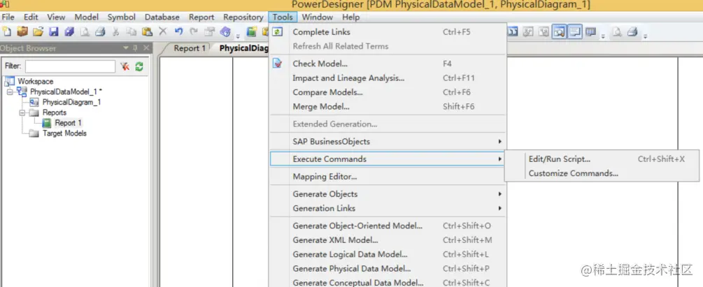Viewport: 703px width, 287px height.
Task: Click the grayed icon left of Browser toggle
Action: coord(544,32)
